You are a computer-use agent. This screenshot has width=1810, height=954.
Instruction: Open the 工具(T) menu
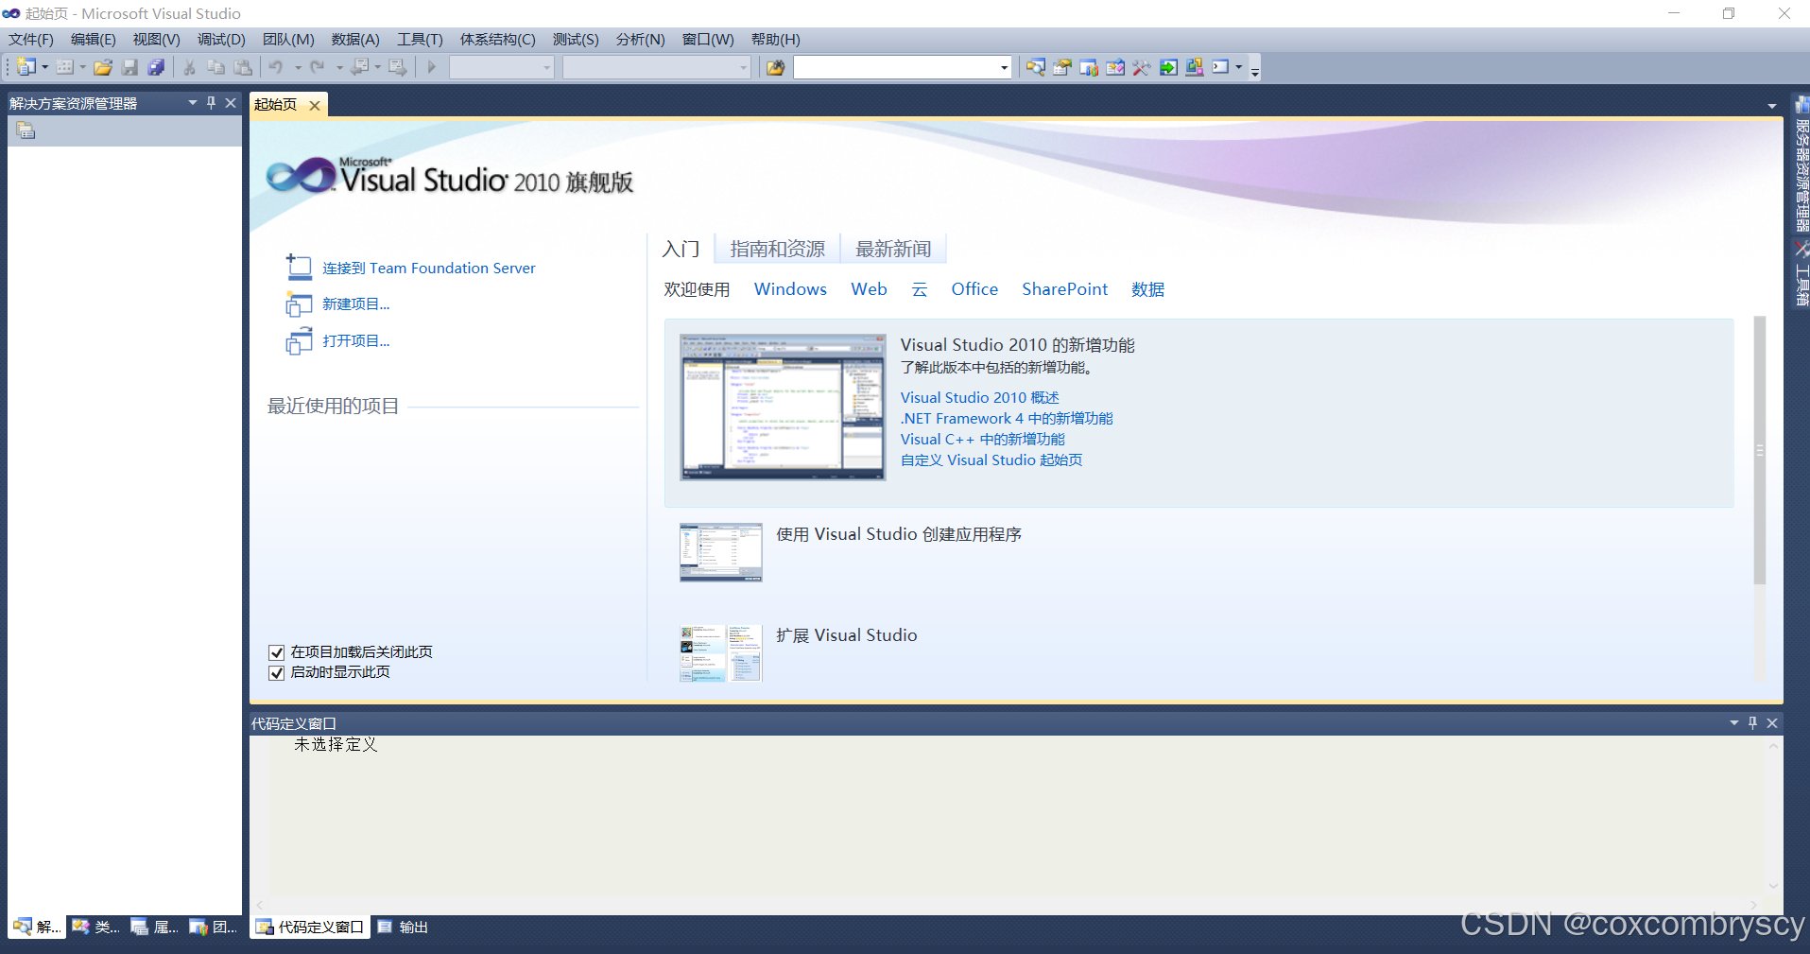(420, 40)
